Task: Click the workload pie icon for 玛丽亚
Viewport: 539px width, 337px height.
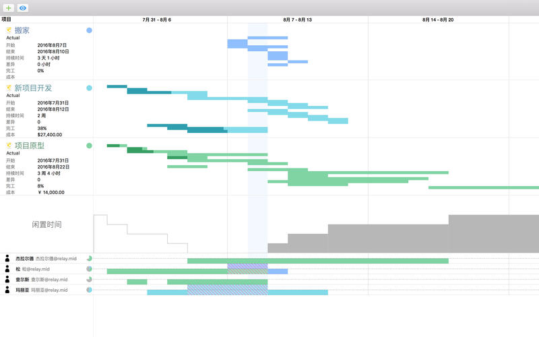Action: [89, 290]
